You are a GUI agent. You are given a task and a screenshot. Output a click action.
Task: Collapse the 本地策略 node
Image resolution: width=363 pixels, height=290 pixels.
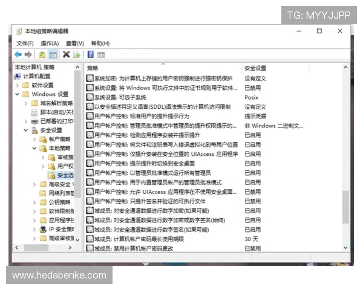(x=34, y=148)
